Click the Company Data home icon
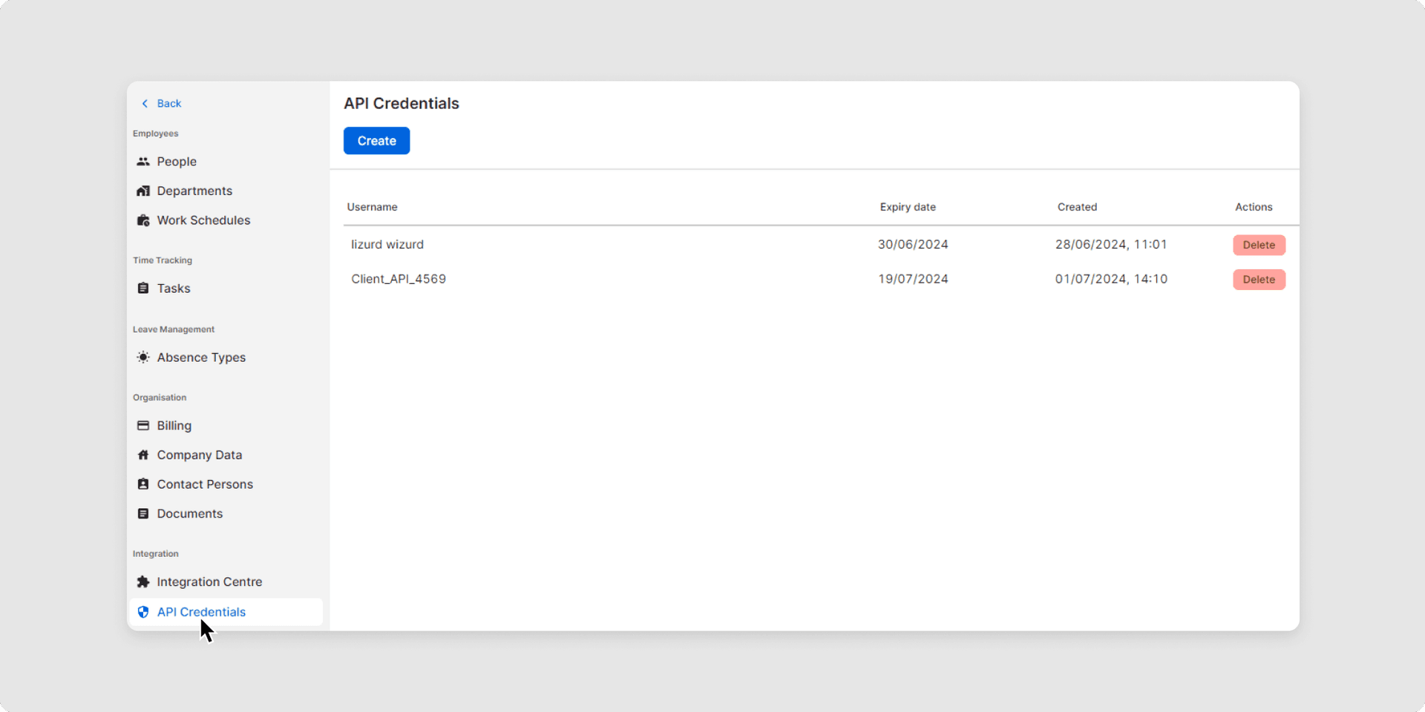This screenshot has height=712, width=1425. (142, 455)
